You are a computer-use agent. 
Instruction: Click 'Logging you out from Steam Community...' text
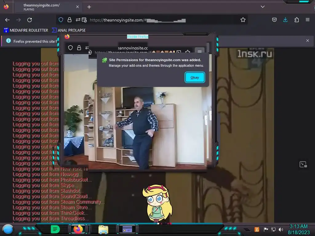[x=59, y=202]
